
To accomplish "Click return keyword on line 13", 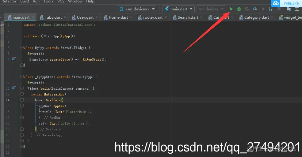I will (36, 94).
